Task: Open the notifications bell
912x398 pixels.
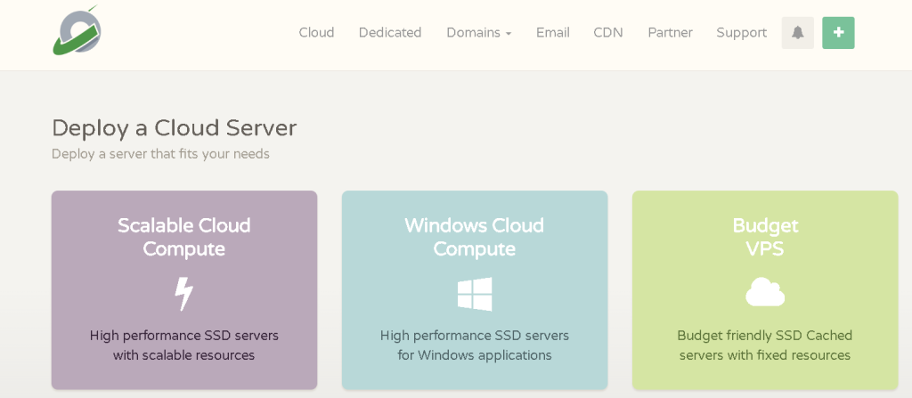Action: point(797,33)
